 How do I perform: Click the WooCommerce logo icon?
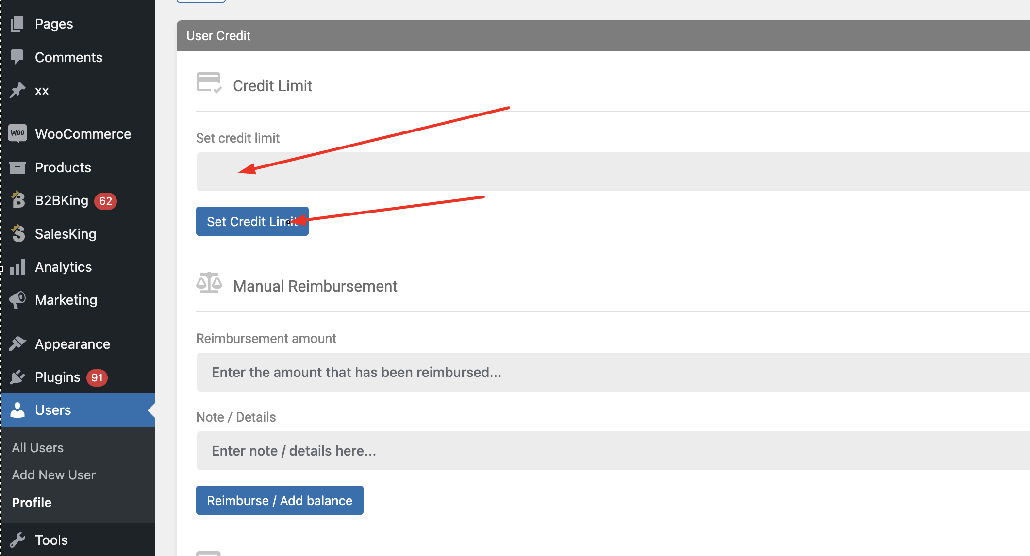point(17,133)
